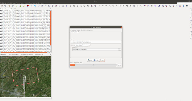
Task: Click the Open Product toolbar icon
Action: [x=2, y=6]
